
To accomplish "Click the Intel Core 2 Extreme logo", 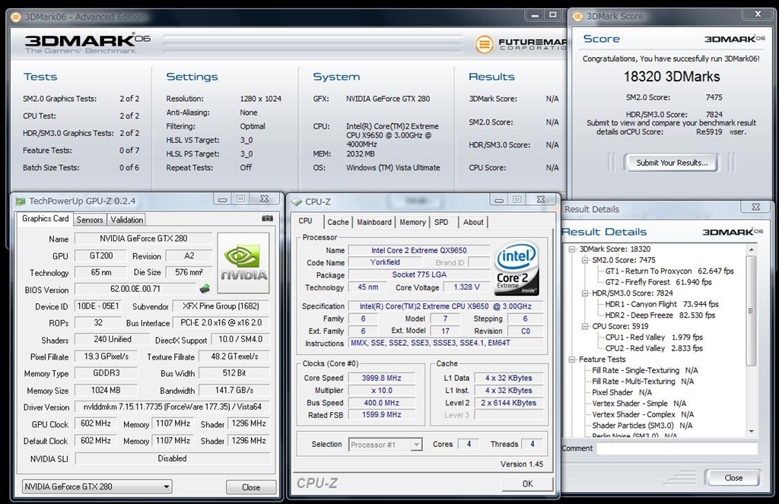I will click(517, 269).
